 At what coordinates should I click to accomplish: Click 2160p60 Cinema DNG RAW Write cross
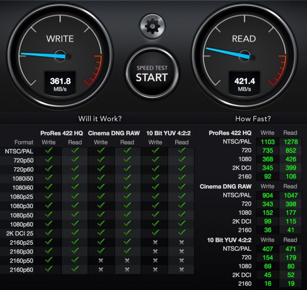pyautogui.click(x=101, y=269)
